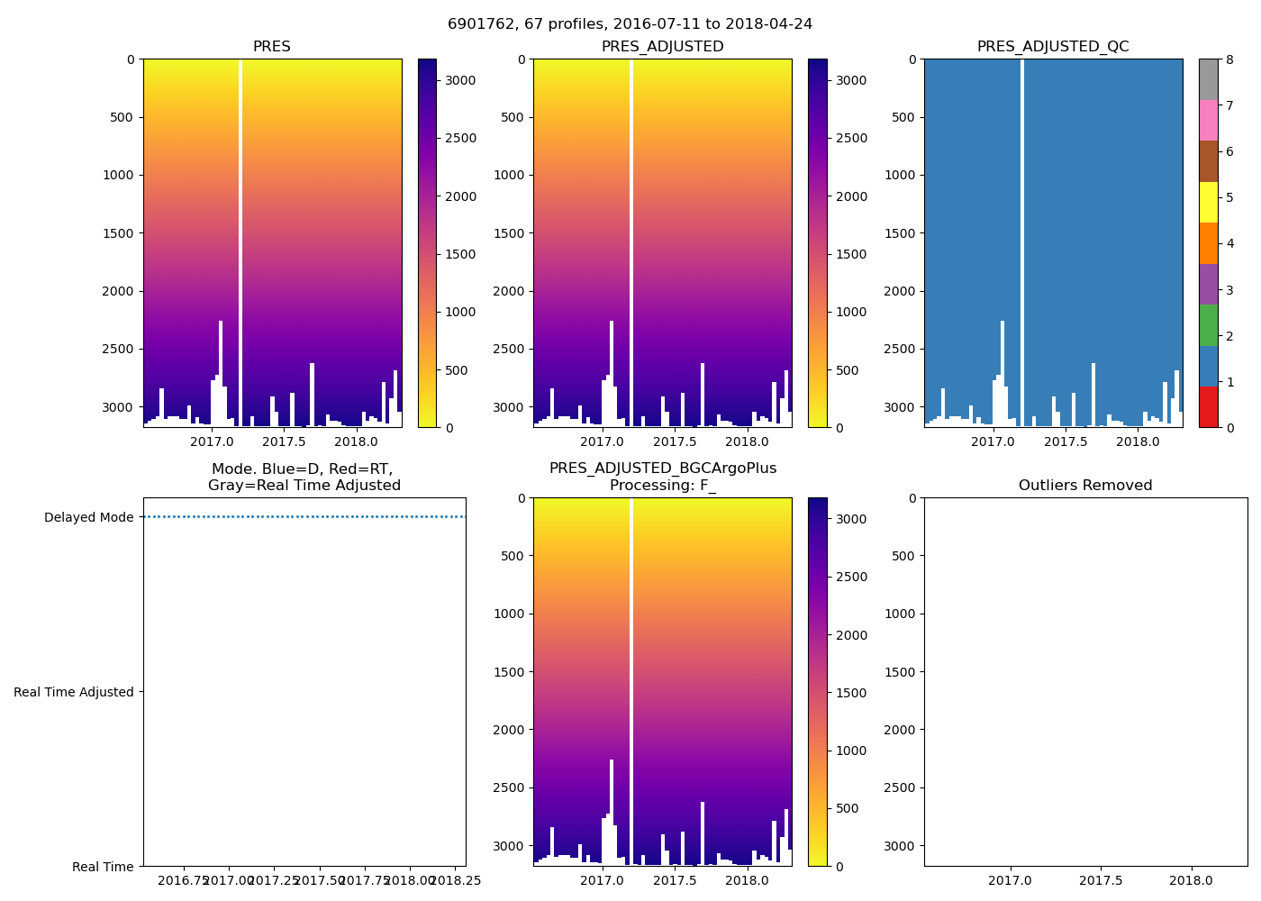The width and height of the screenshot is (1261, 901).
Task: Click the purple QC colorbar segment
Action: point(1208,284)
